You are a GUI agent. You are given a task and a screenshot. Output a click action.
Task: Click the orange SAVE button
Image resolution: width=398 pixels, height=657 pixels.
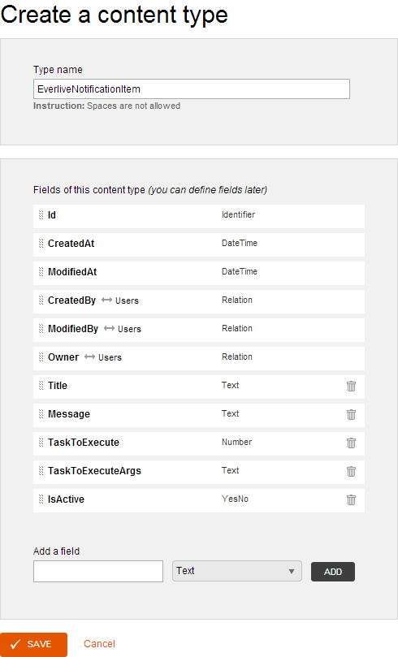tap(33, 645)
